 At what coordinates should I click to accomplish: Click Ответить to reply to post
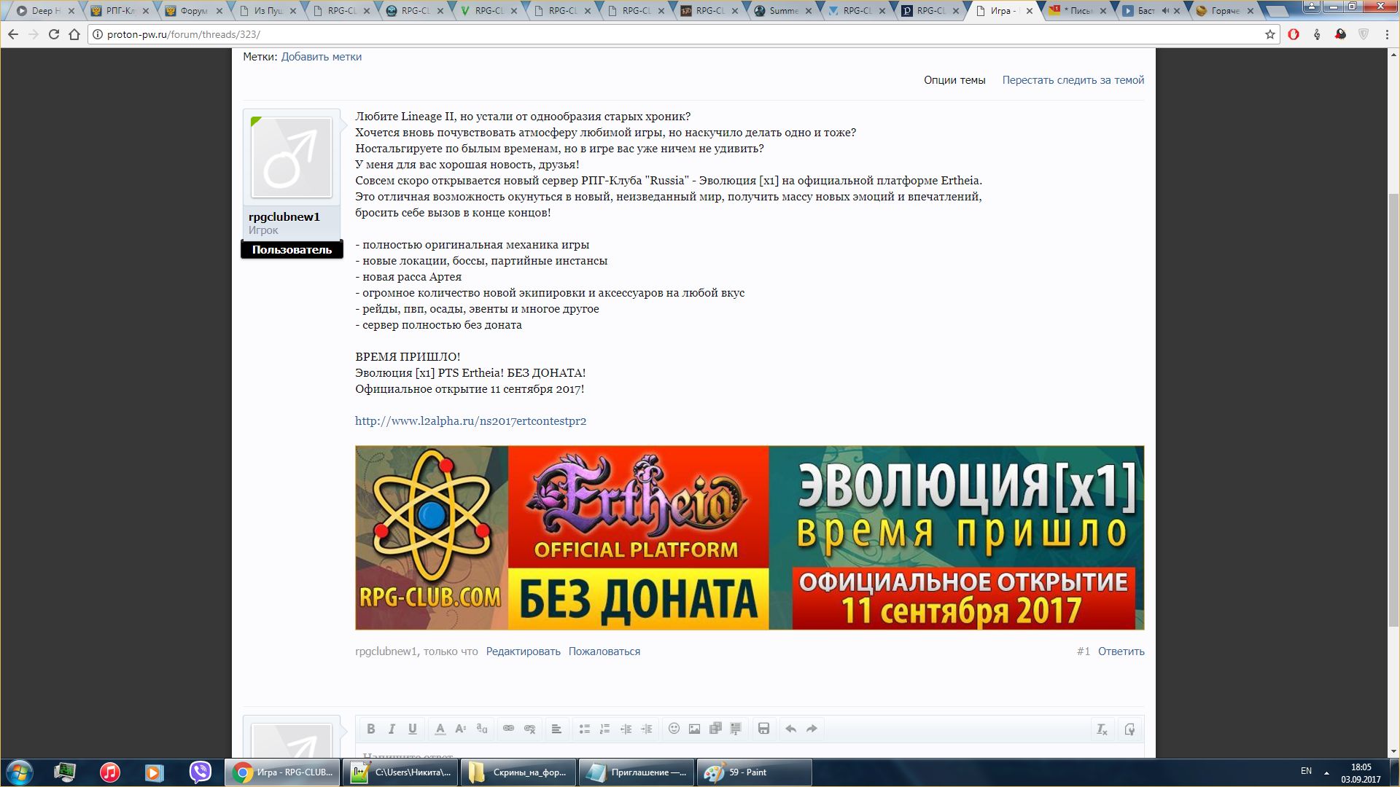(x=1121, y=651)
